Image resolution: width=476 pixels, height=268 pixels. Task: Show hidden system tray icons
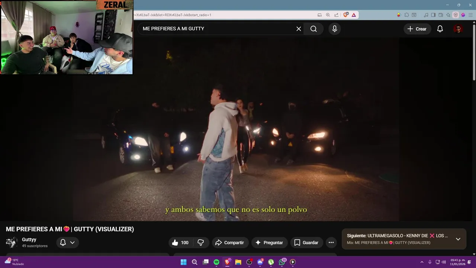(422, 262)
